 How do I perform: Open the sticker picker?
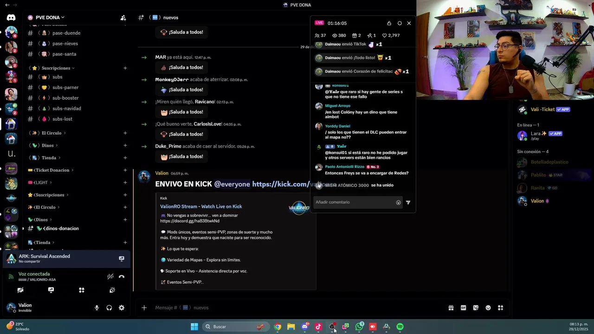point(476,308)
